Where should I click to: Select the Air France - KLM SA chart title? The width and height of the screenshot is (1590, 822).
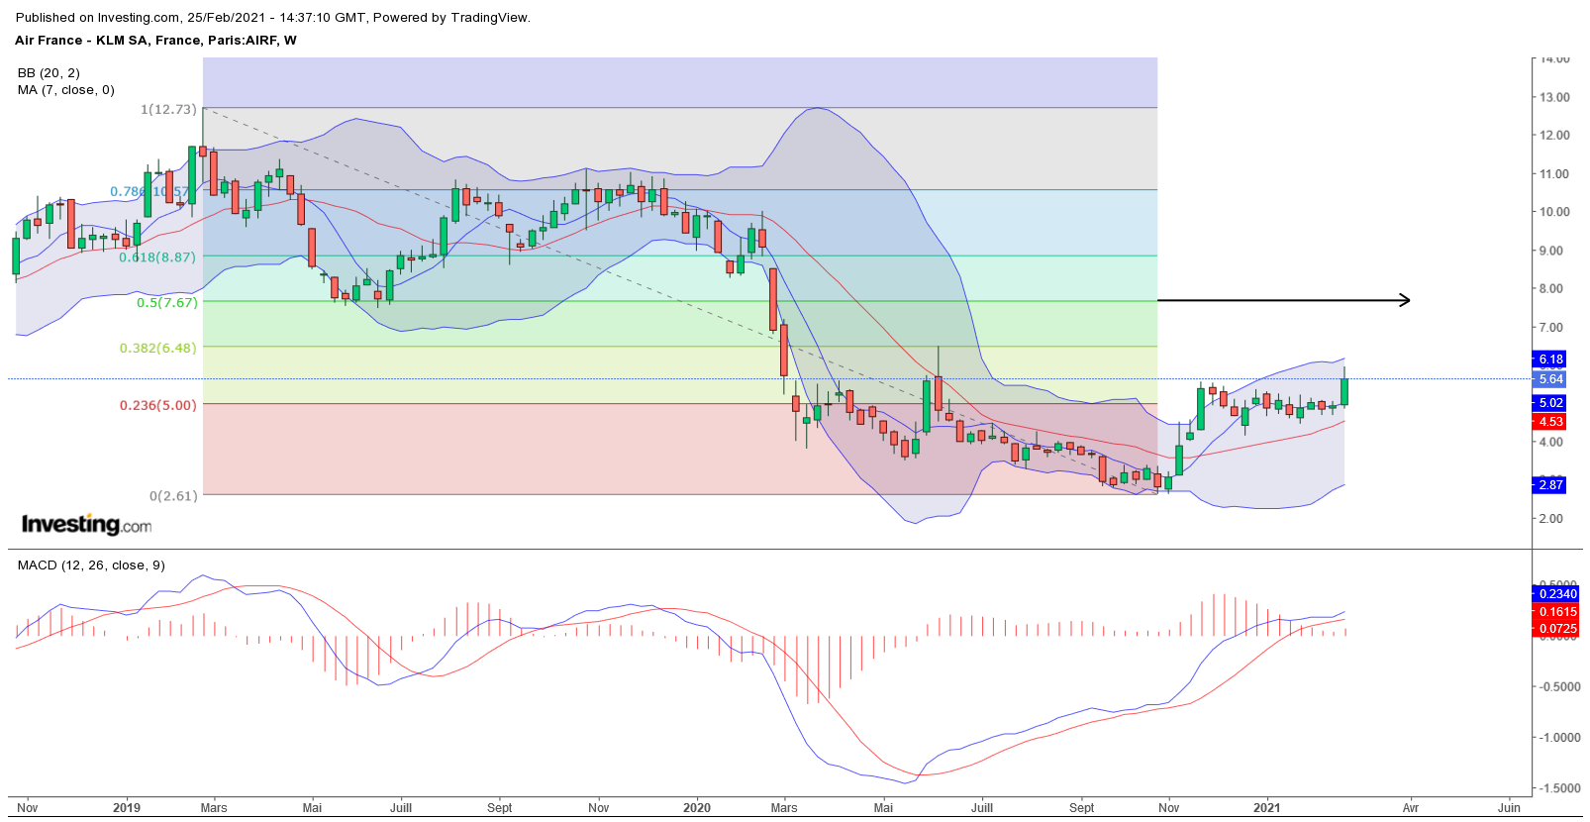[x=155, y=41]
